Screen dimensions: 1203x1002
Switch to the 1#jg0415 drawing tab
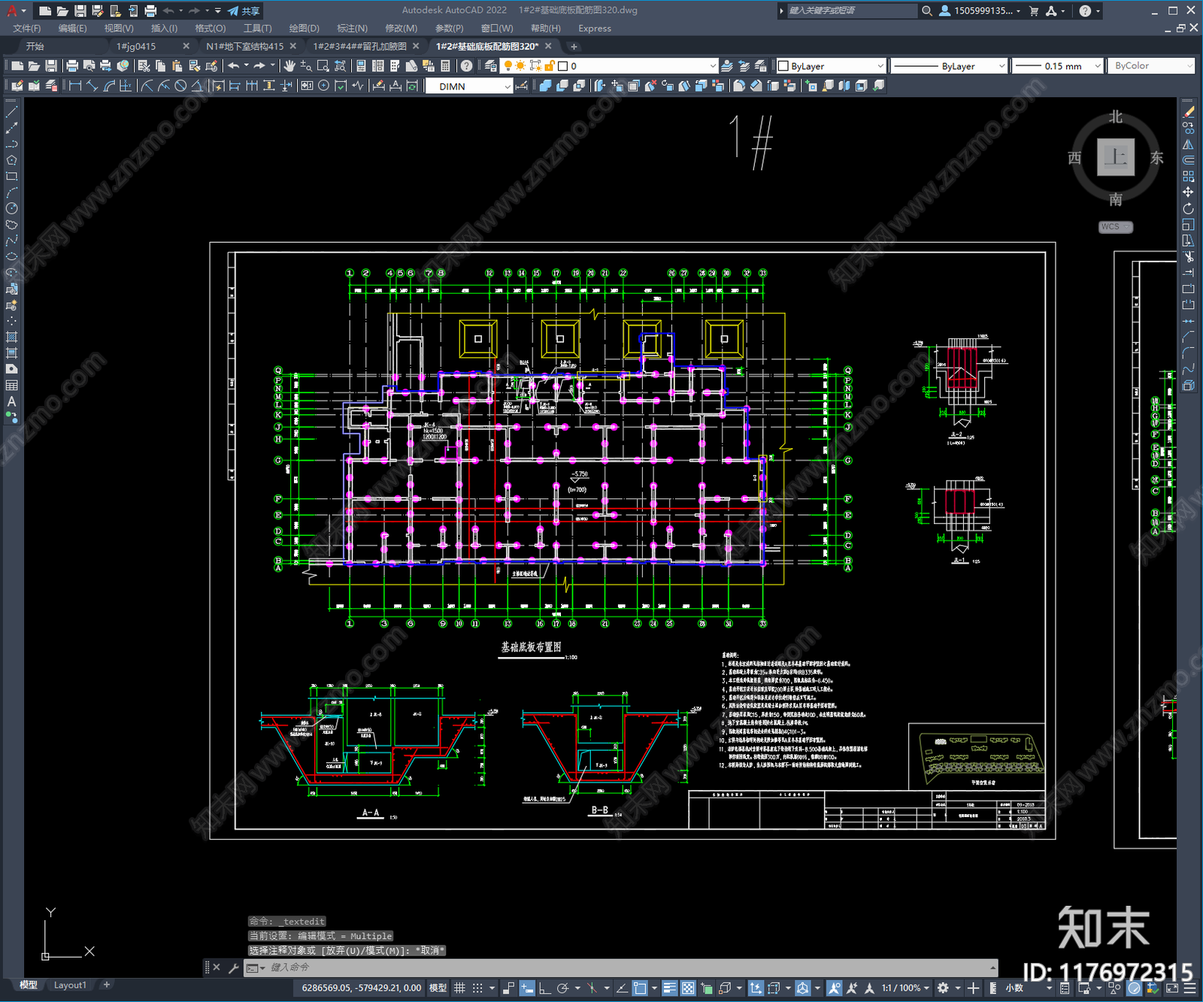(136, 47)
